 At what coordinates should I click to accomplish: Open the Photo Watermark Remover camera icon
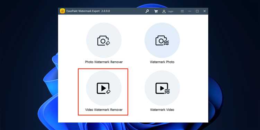click(104, 40)
